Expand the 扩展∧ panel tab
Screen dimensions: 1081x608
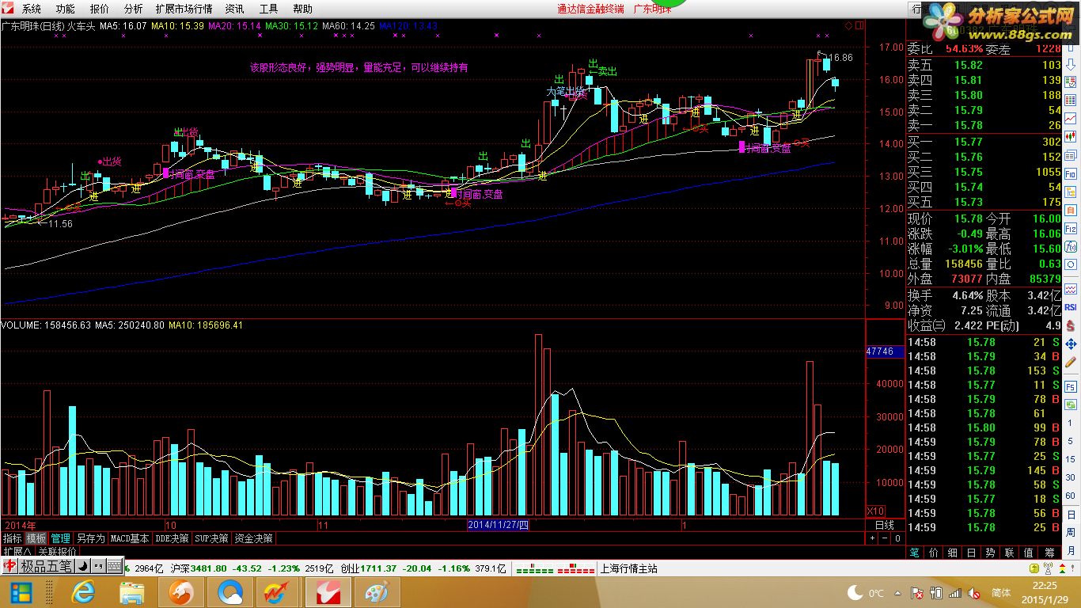click(x=17, y=552)
